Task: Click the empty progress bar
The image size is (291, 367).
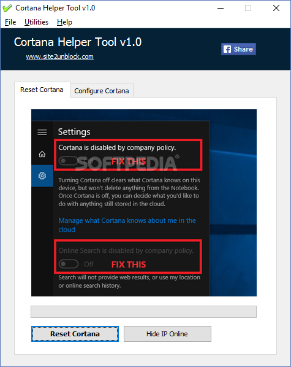Action: tap(143, 312)
